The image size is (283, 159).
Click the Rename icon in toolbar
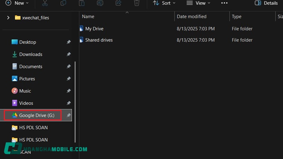click(x=100, y=3)
